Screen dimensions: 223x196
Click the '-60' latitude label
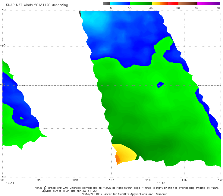(3, 177)
